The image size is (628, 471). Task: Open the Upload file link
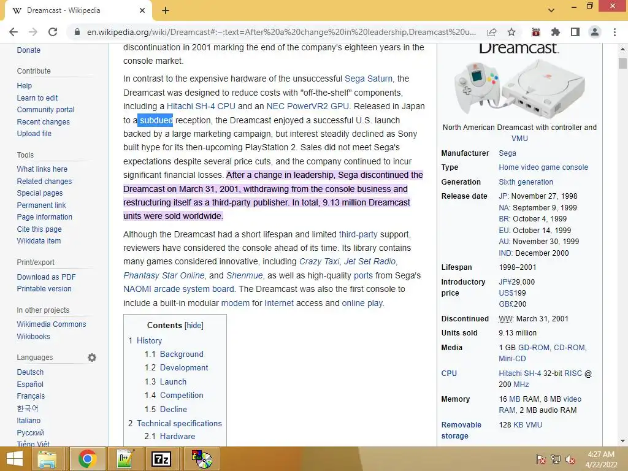(34, 133)
